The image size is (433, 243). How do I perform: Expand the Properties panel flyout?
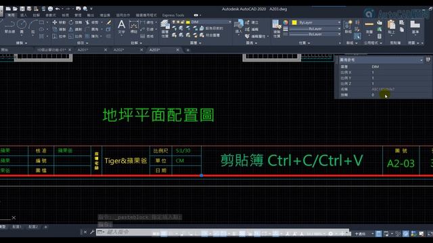tap(304, 43)
